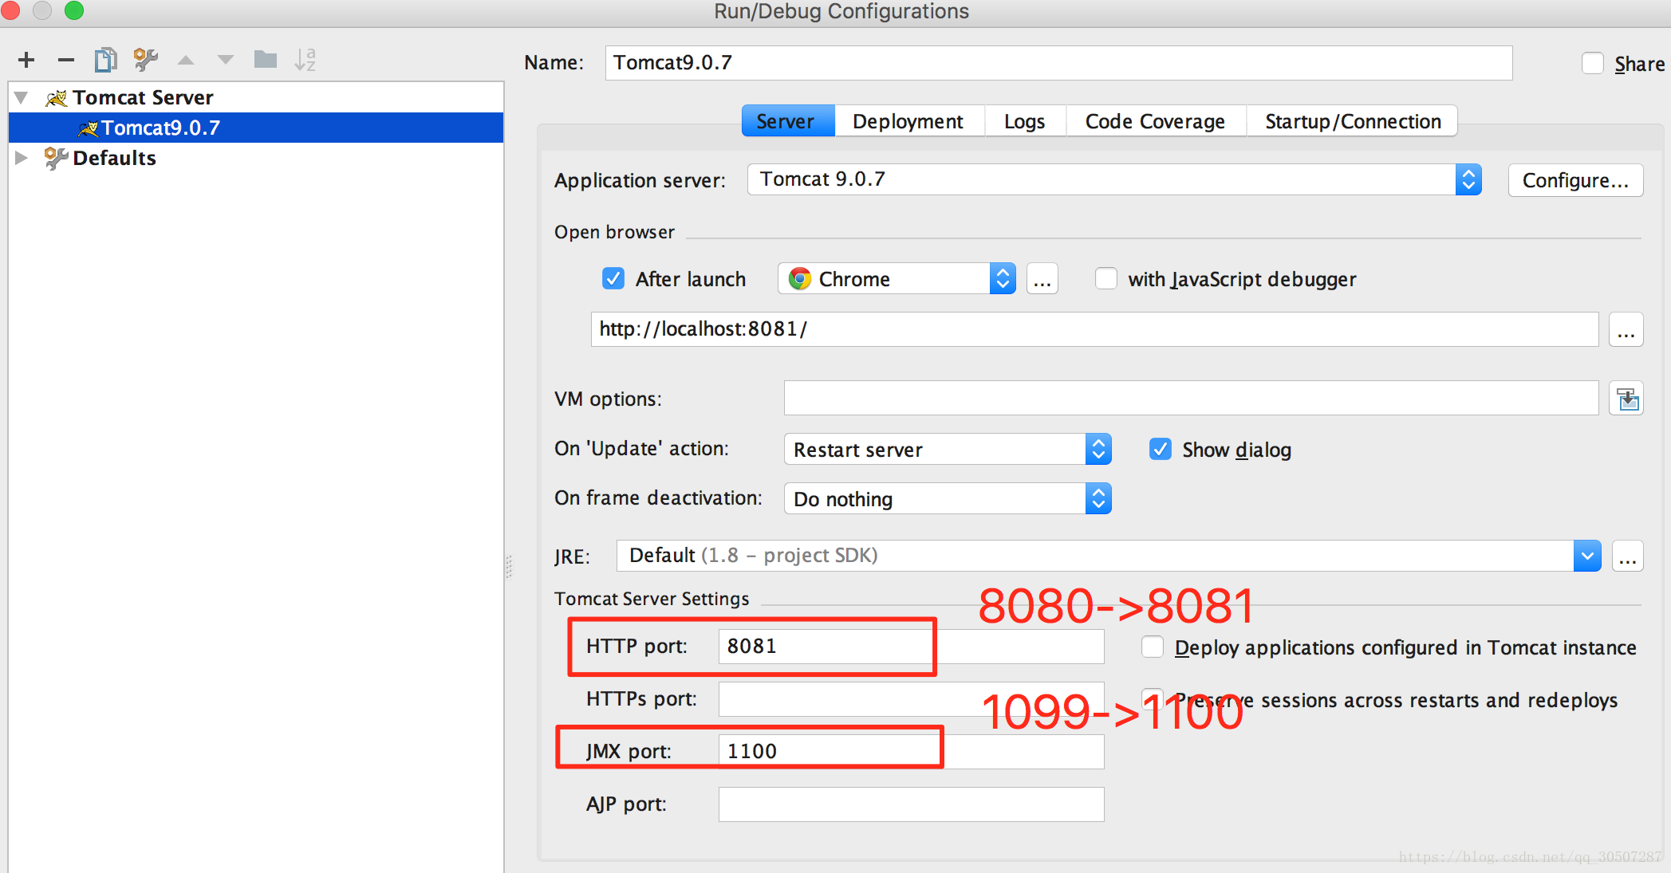The height and width of the screenshot is (873, 1671).
Task: Click the move configuration down arrow
Action: (x=226, y=60)
